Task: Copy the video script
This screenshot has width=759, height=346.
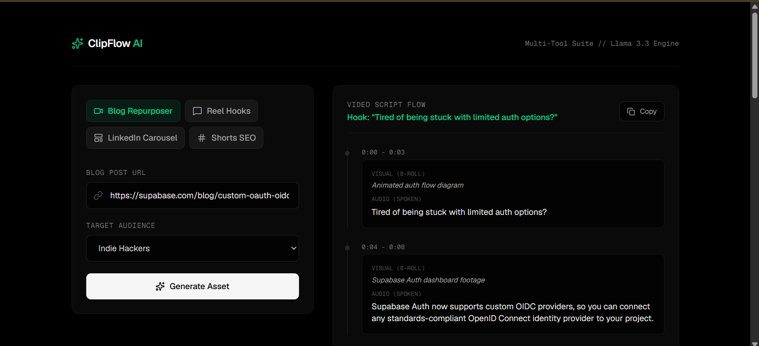Action: 642,111
